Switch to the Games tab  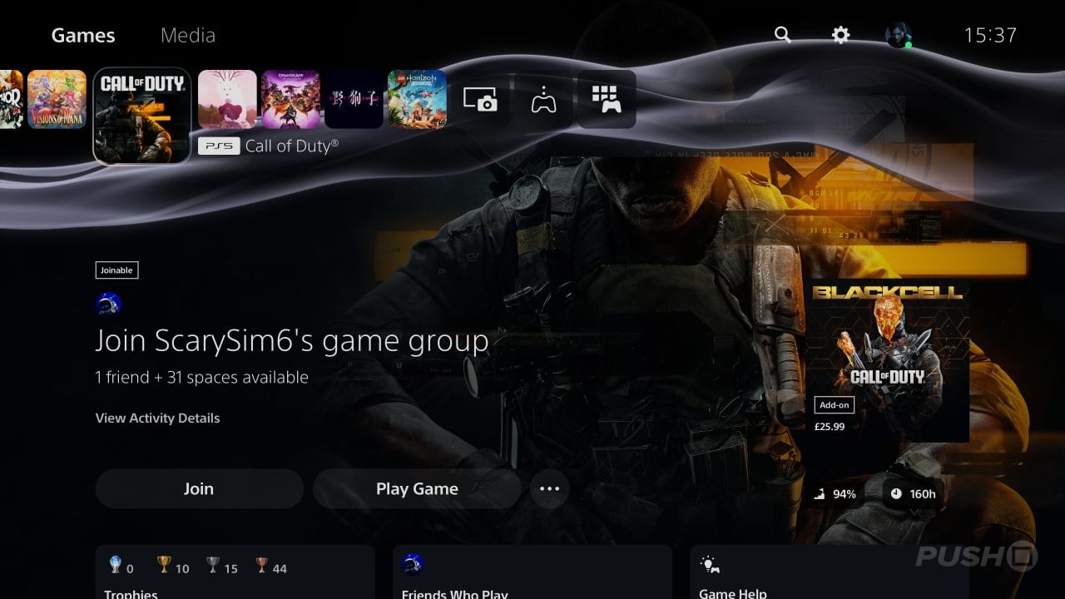[83, 35]
